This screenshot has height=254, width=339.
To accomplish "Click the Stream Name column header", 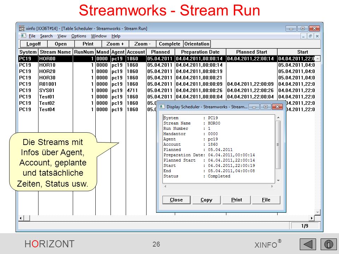I will 55,52.
